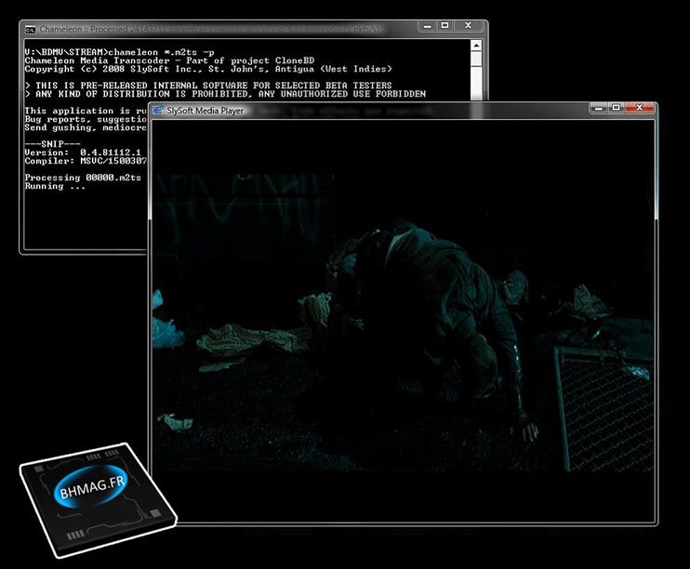
Task: Click the video frame in SlySoft Media Player
Action: pyautogui.click(x=403, y=322)
